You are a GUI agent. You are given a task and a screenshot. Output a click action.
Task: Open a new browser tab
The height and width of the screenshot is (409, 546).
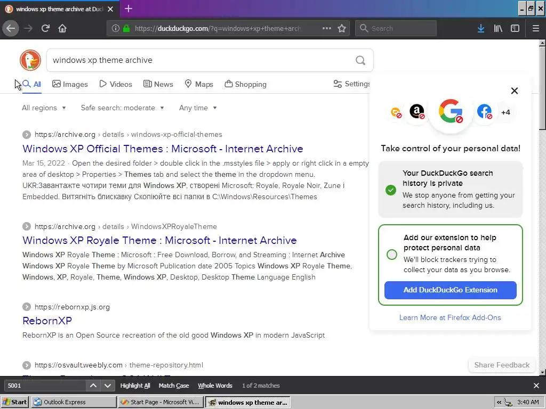click(129, 9)
